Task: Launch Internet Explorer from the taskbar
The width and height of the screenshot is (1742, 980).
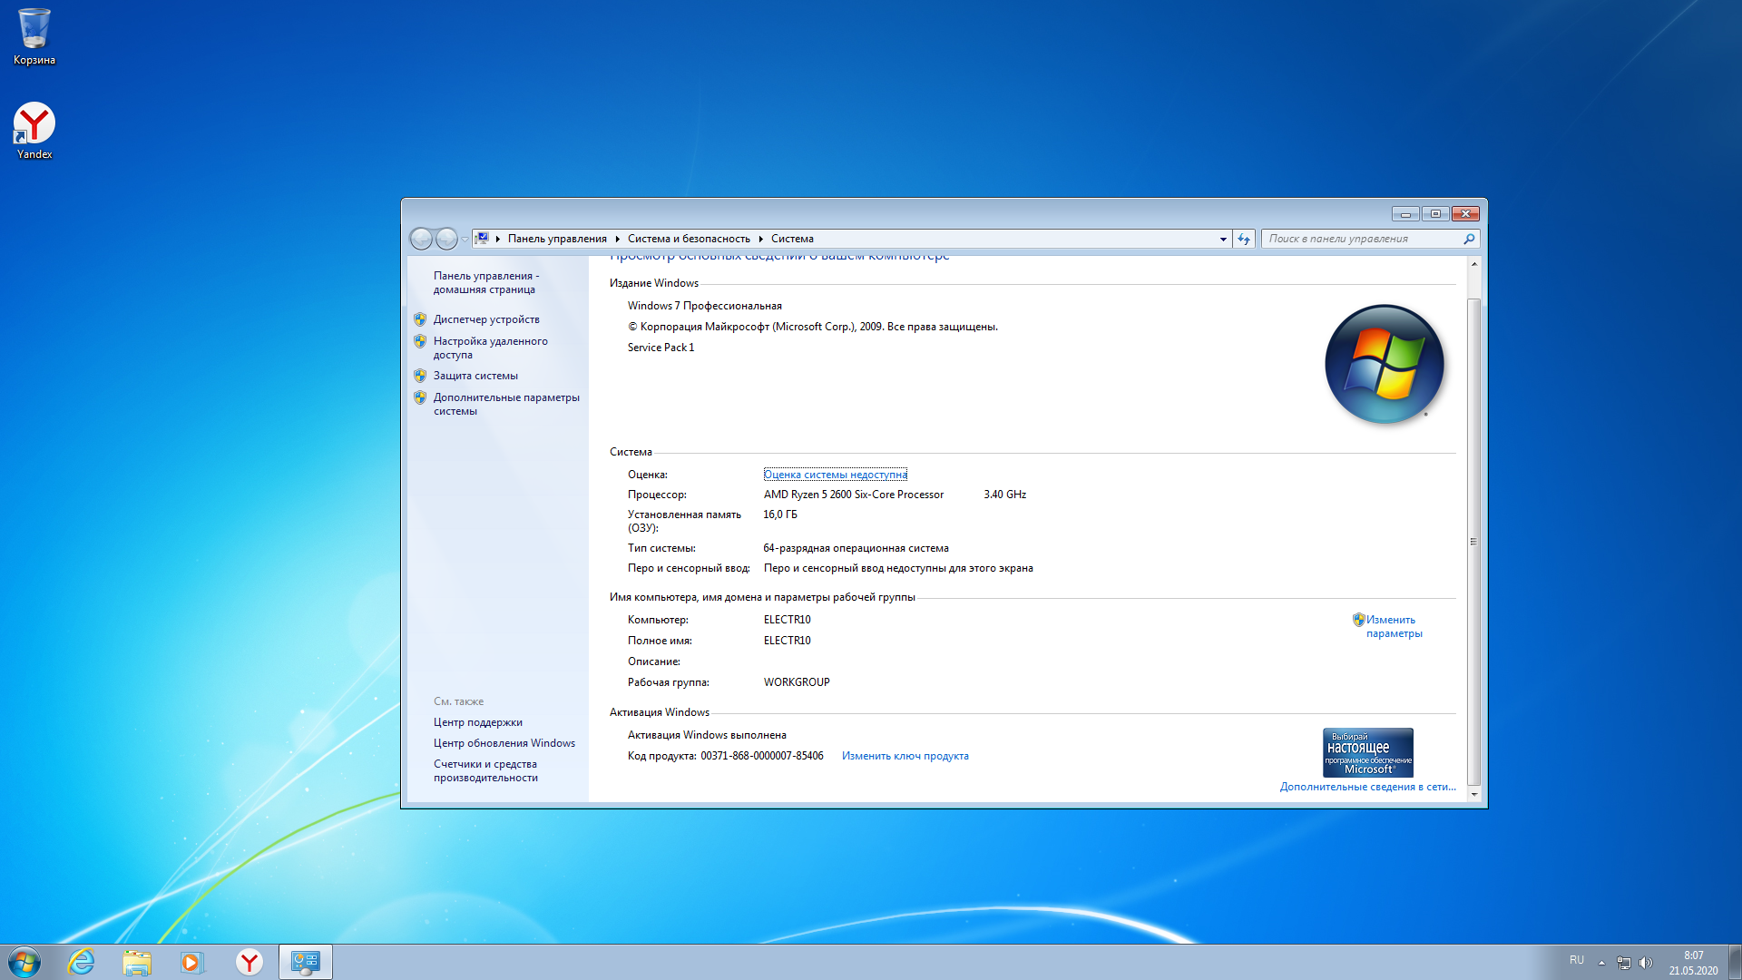Action: 82,962
